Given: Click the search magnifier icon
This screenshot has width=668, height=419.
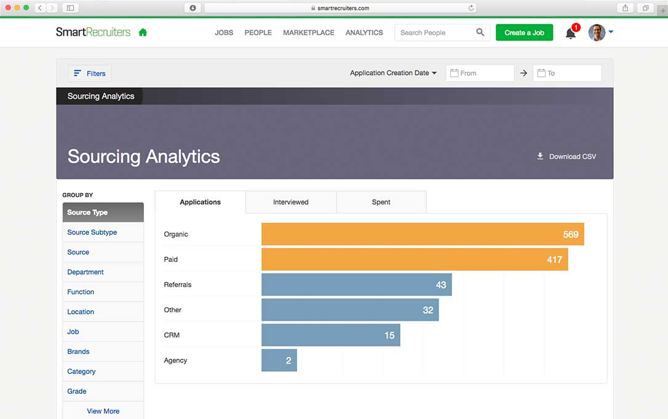Looking at the screenshot, I should point(480,33).
